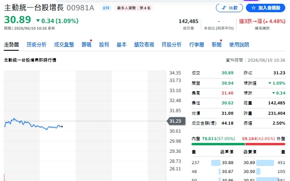290x181 pixels.
Task: Open the 成交彙整 tab
Action: click(64, 45)
